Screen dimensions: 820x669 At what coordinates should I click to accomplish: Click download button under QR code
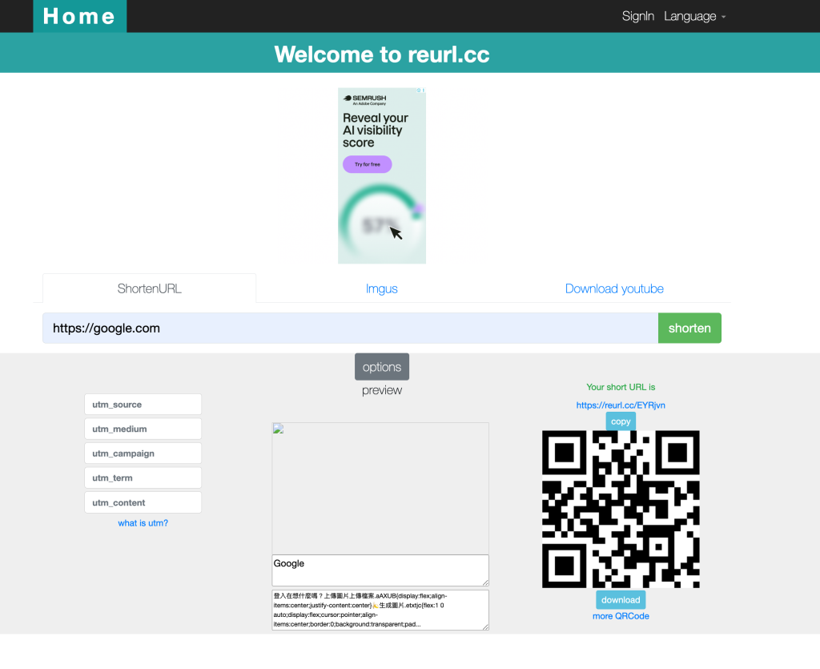point(621,600)
